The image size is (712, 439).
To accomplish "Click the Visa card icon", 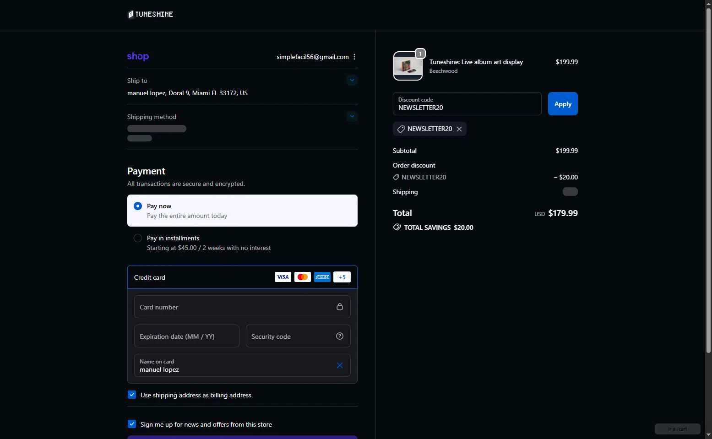I will click(x=283, y=277).
